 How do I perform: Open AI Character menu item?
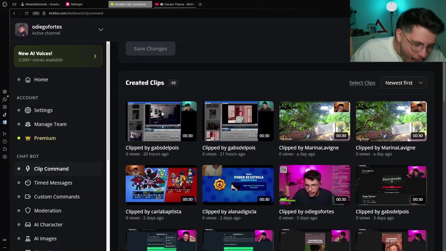(x=58, y=225)
